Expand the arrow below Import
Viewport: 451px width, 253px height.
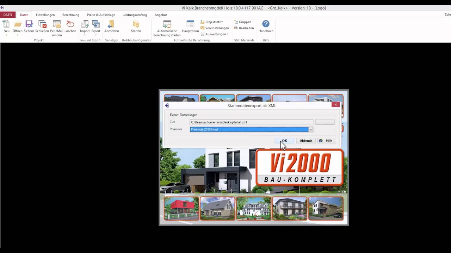(x=85, y=35)
